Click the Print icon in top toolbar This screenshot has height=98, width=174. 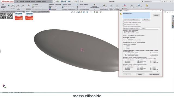(x=65, y=1)
